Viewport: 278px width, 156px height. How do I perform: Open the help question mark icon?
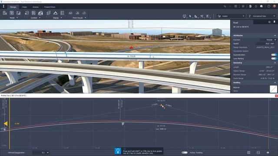pyautogui.click(x=269, y=6)
